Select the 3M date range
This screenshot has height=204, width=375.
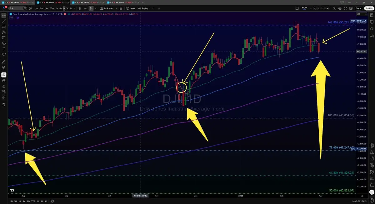coord(24,201)
